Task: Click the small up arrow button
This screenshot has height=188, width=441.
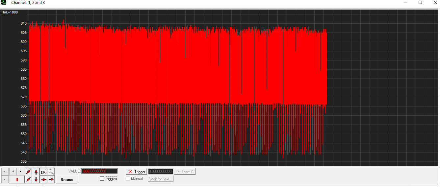Action: tap(5, 172)
